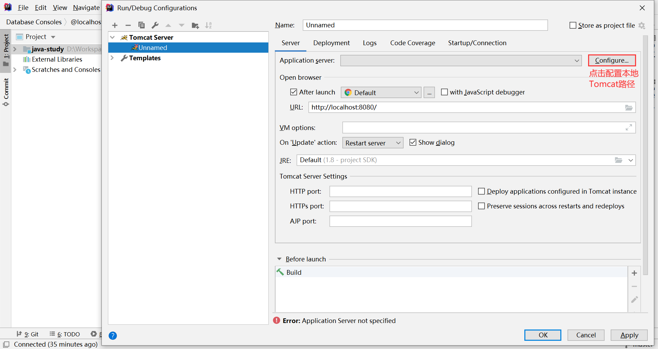The height and width of the screenshot is (349, 658).
Task: Open File menu
Action: point(23,8)
